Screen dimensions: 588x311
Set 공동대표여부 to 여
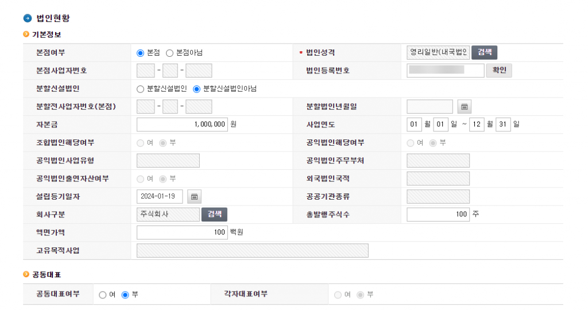coord(102,295)
